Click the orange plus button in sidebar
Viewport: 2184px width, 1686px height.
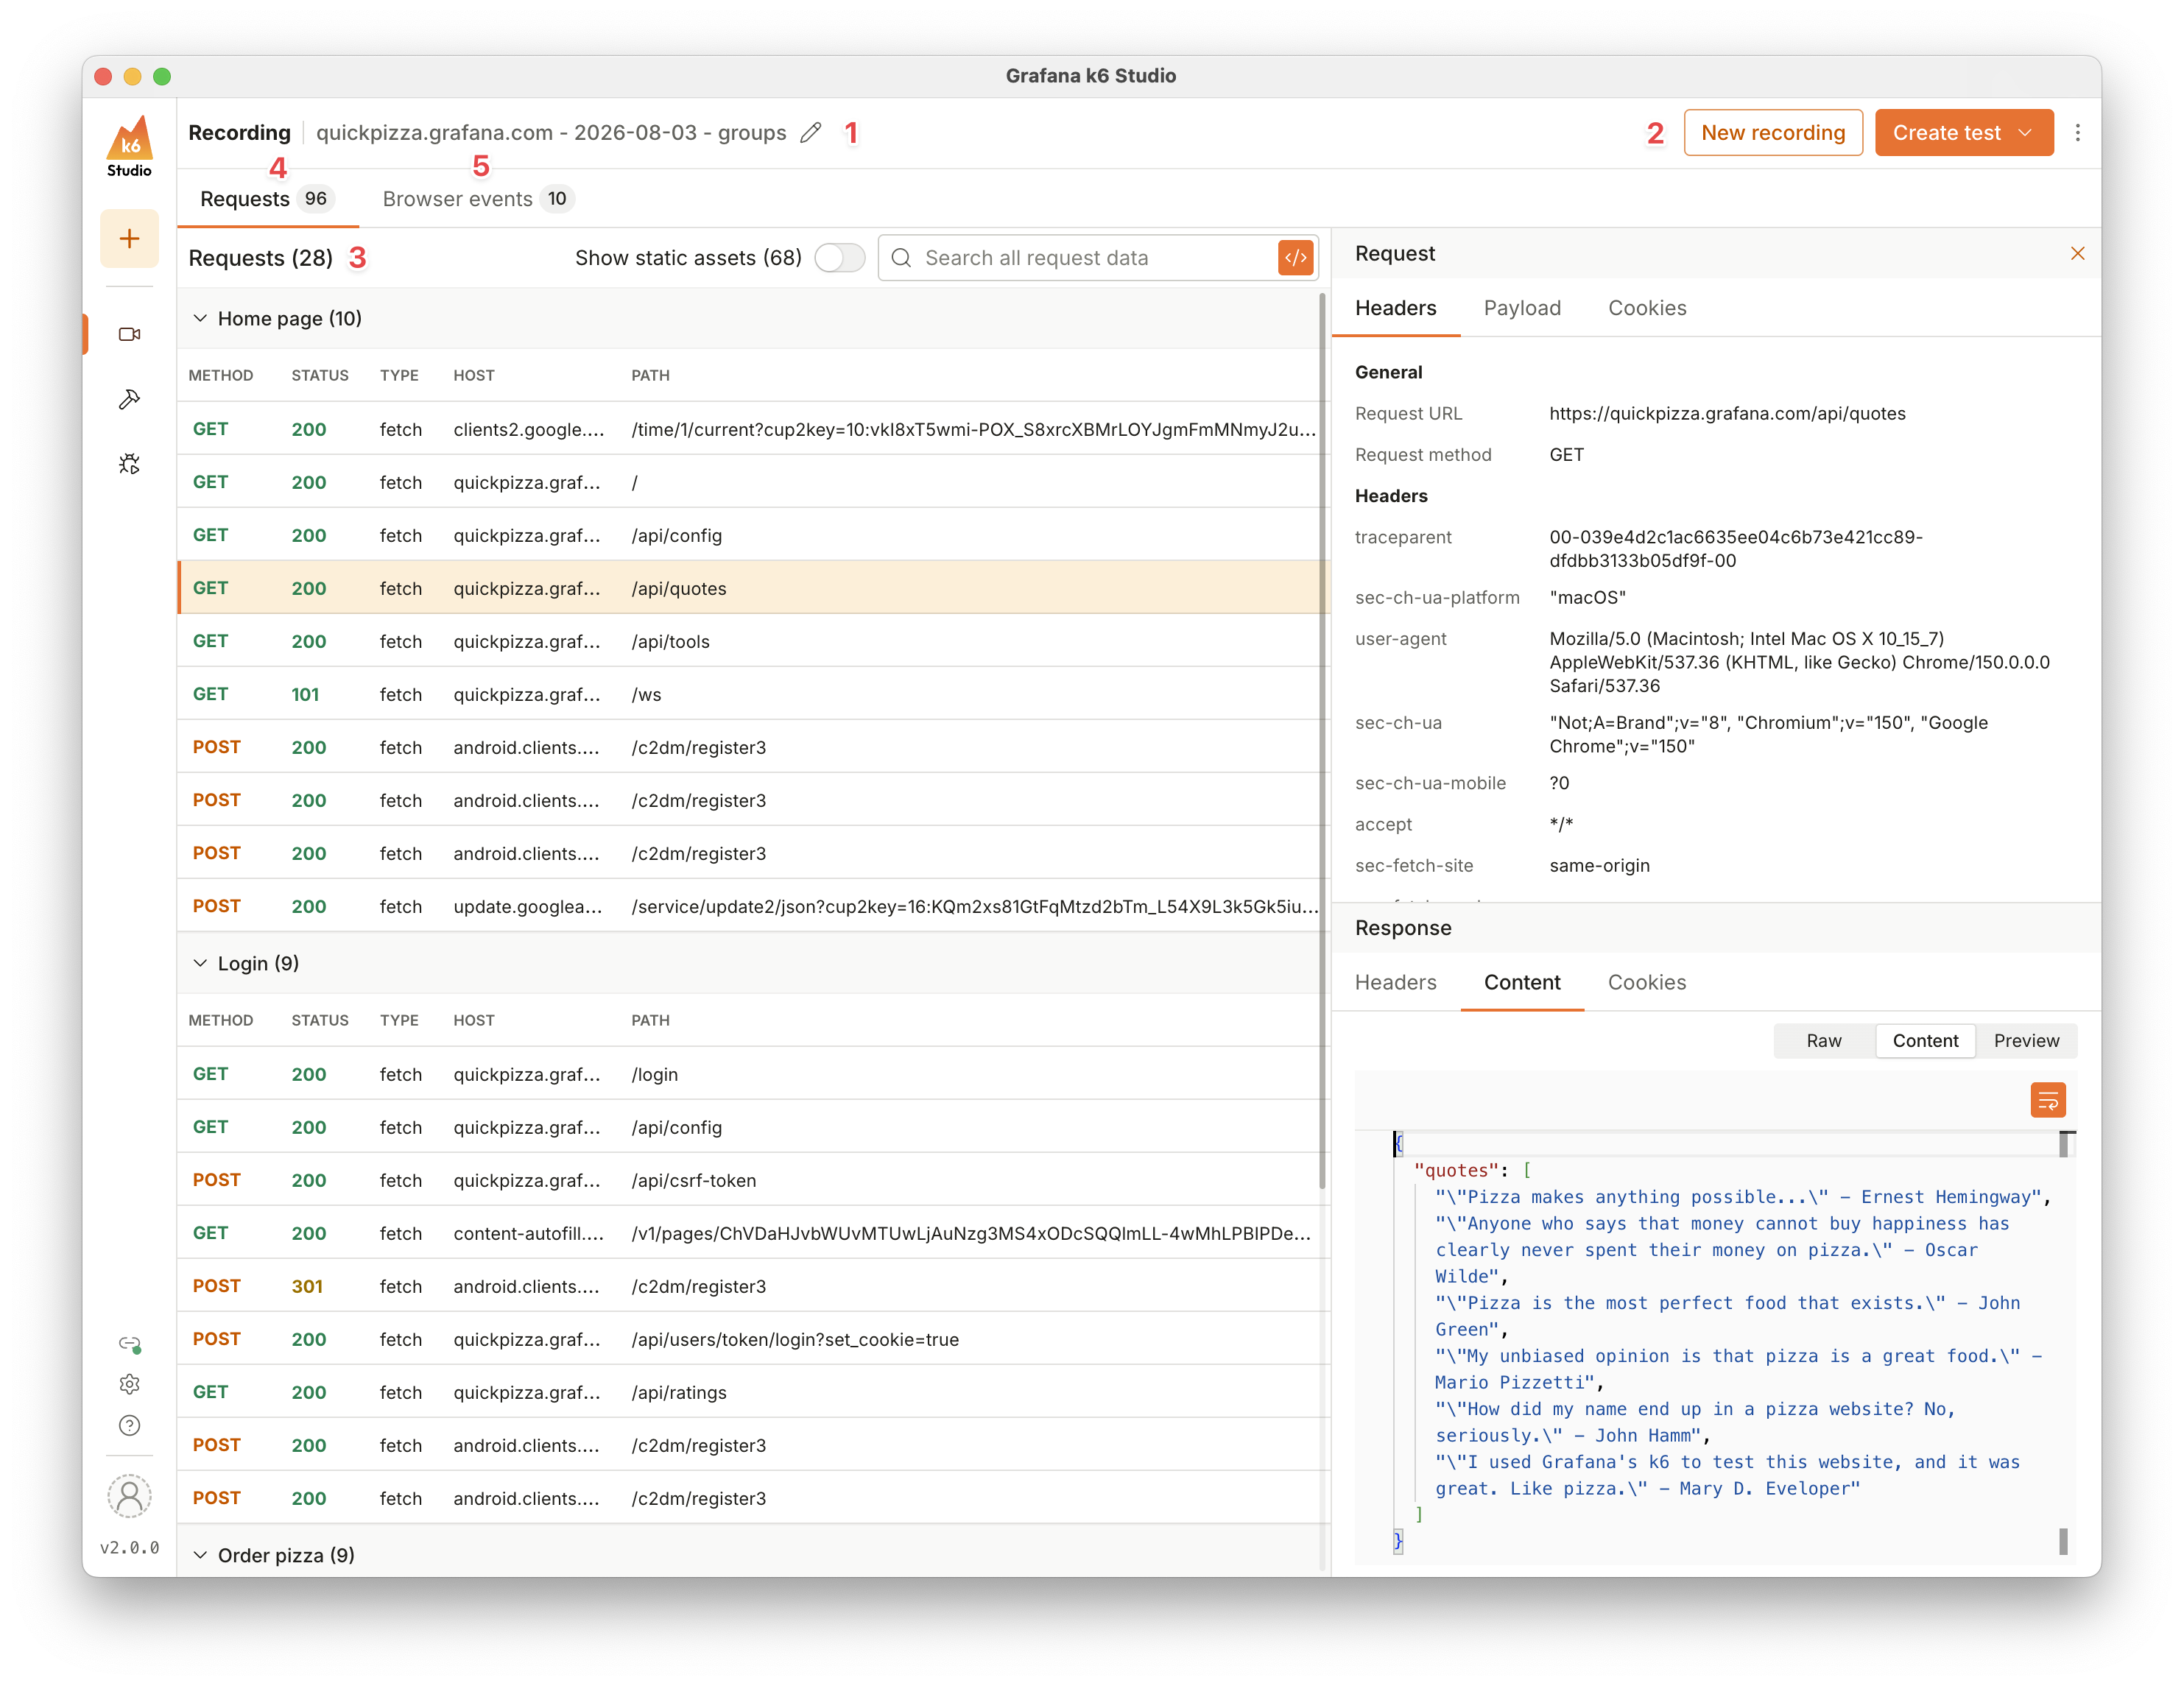[129, 238]
